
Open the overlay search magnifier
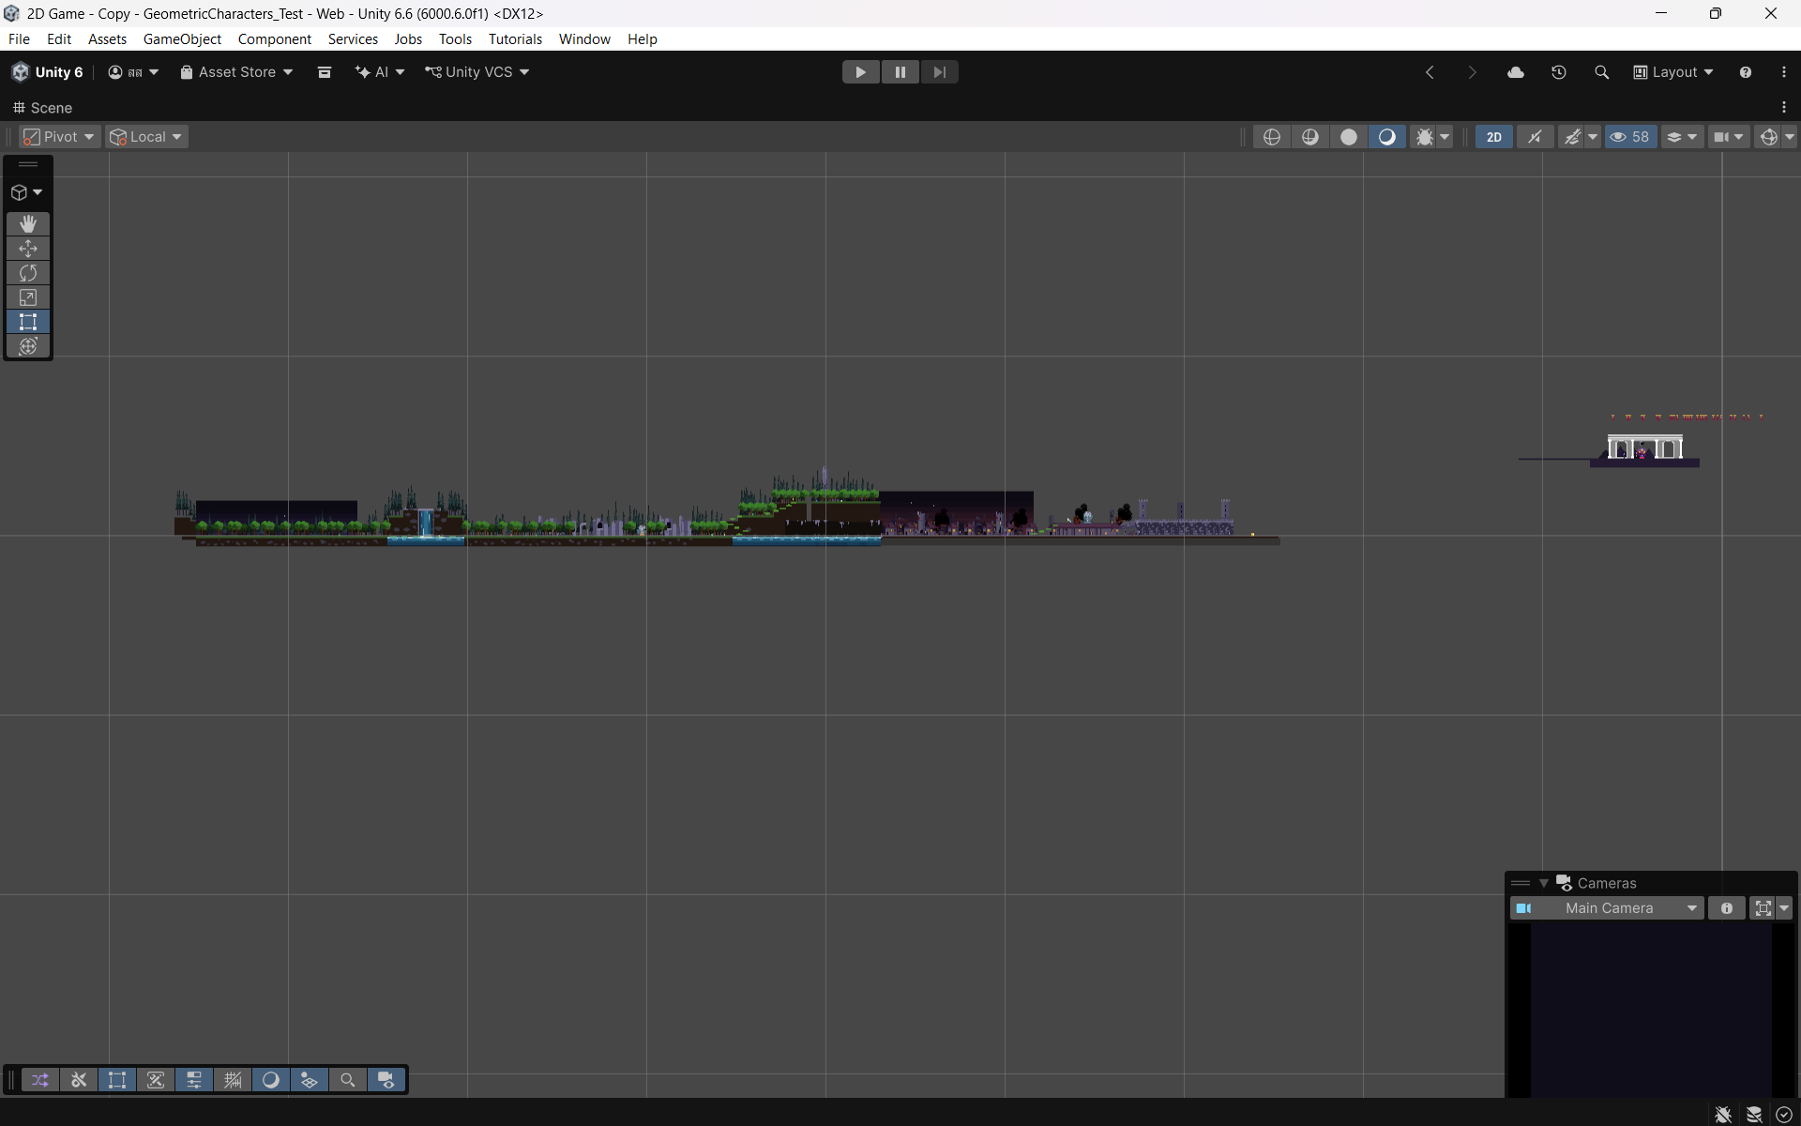[x=347, y=1080]
